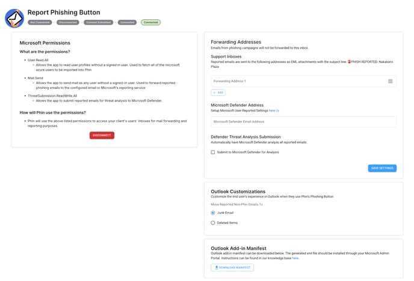Image resolution: width=414 pixels, height=281 pixels.
Task: Click the Disconnected status step
Action: tap(67, 22)
